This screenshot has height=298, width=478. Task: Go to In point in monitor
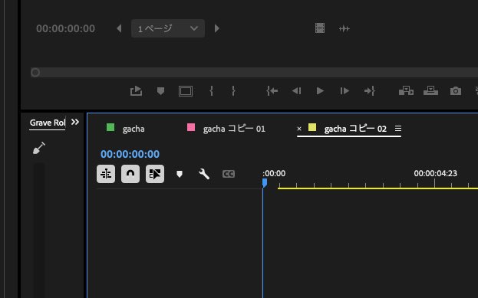272,90
